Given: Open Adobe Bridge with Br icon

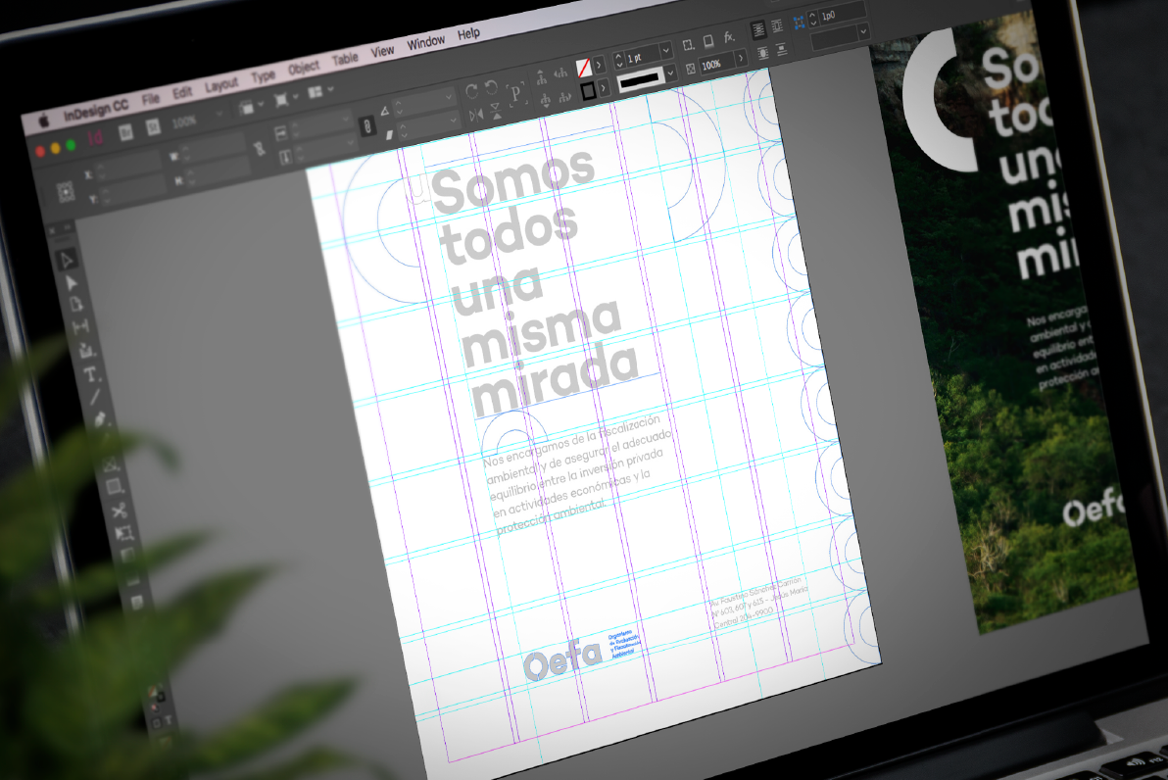Looking at the screenshot, I should [x=125, y=132].
